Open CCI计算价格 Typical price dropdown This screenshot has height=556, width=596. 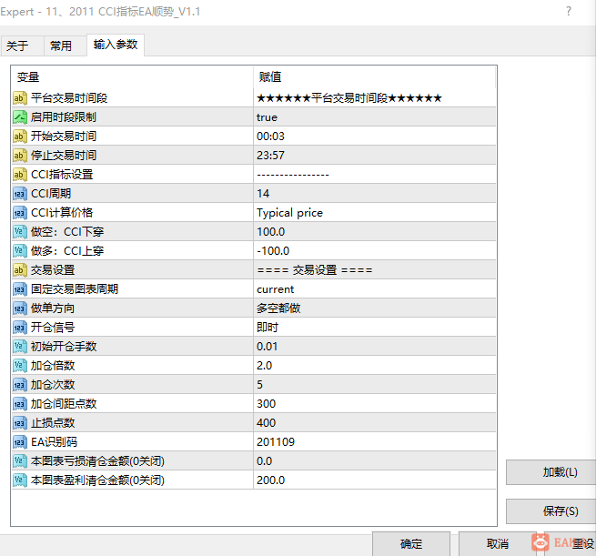pos(374,212)
